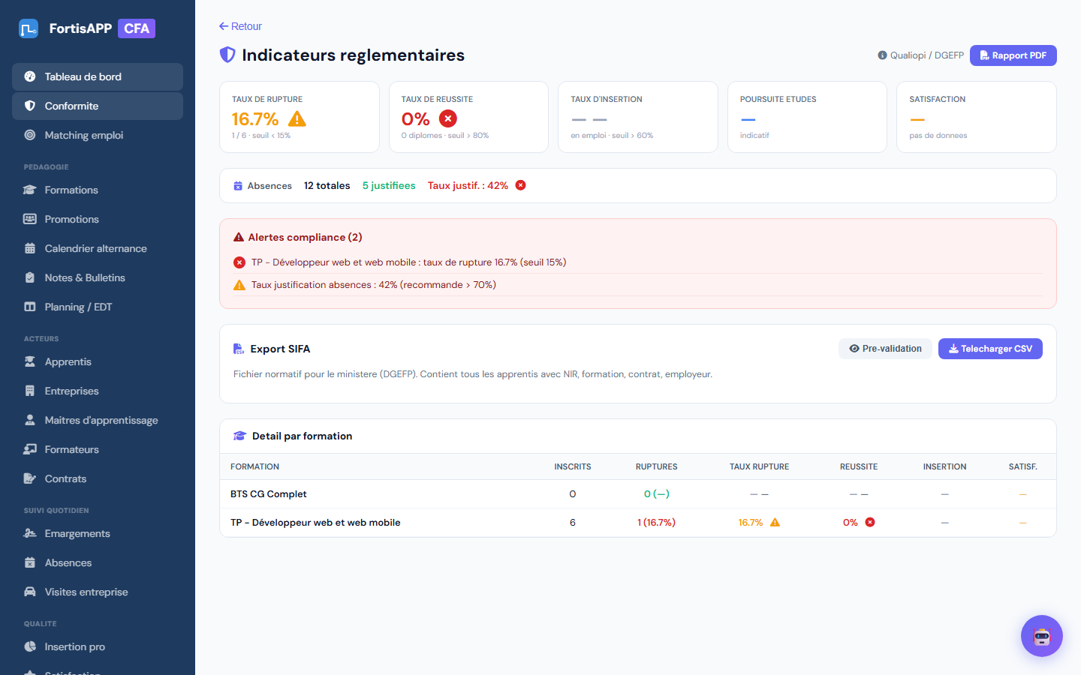This screenshot has height=675, width=1081.
Task: Click the Visites entreprise car icon
Action: coord(30,592)
